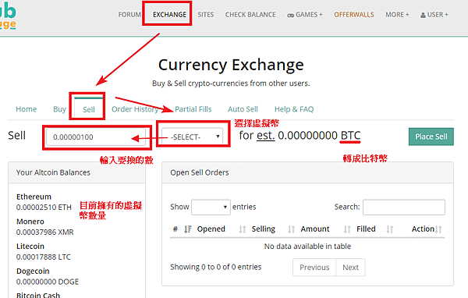Image resolution: width=468 pixels, height=298 pixels.
Task: Open the OFFERWALLS link
Action: 354,15
